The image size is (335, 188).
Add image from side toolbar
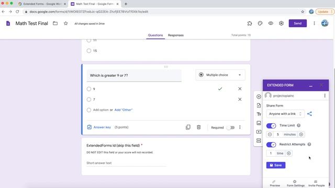(259, 123)
